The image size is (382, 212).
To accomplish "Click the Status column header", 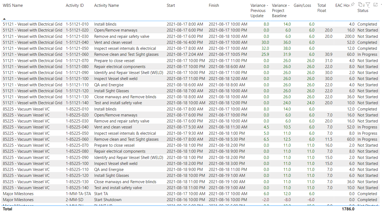I will [363, 11].
